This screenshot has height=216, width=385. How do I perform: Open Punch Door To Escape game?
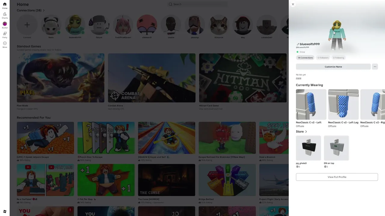[x=106, y=138]
